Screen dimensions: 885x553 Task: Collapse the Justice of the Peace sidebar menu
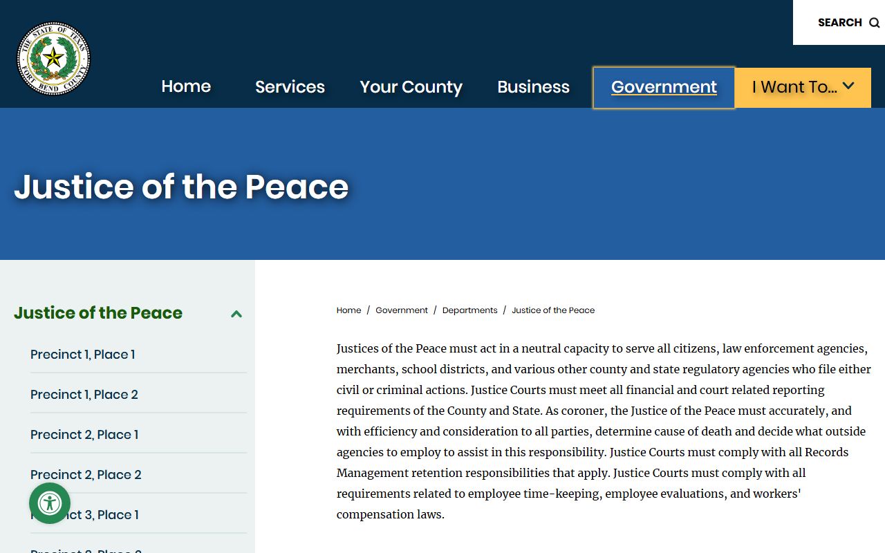tap(236, 314)
